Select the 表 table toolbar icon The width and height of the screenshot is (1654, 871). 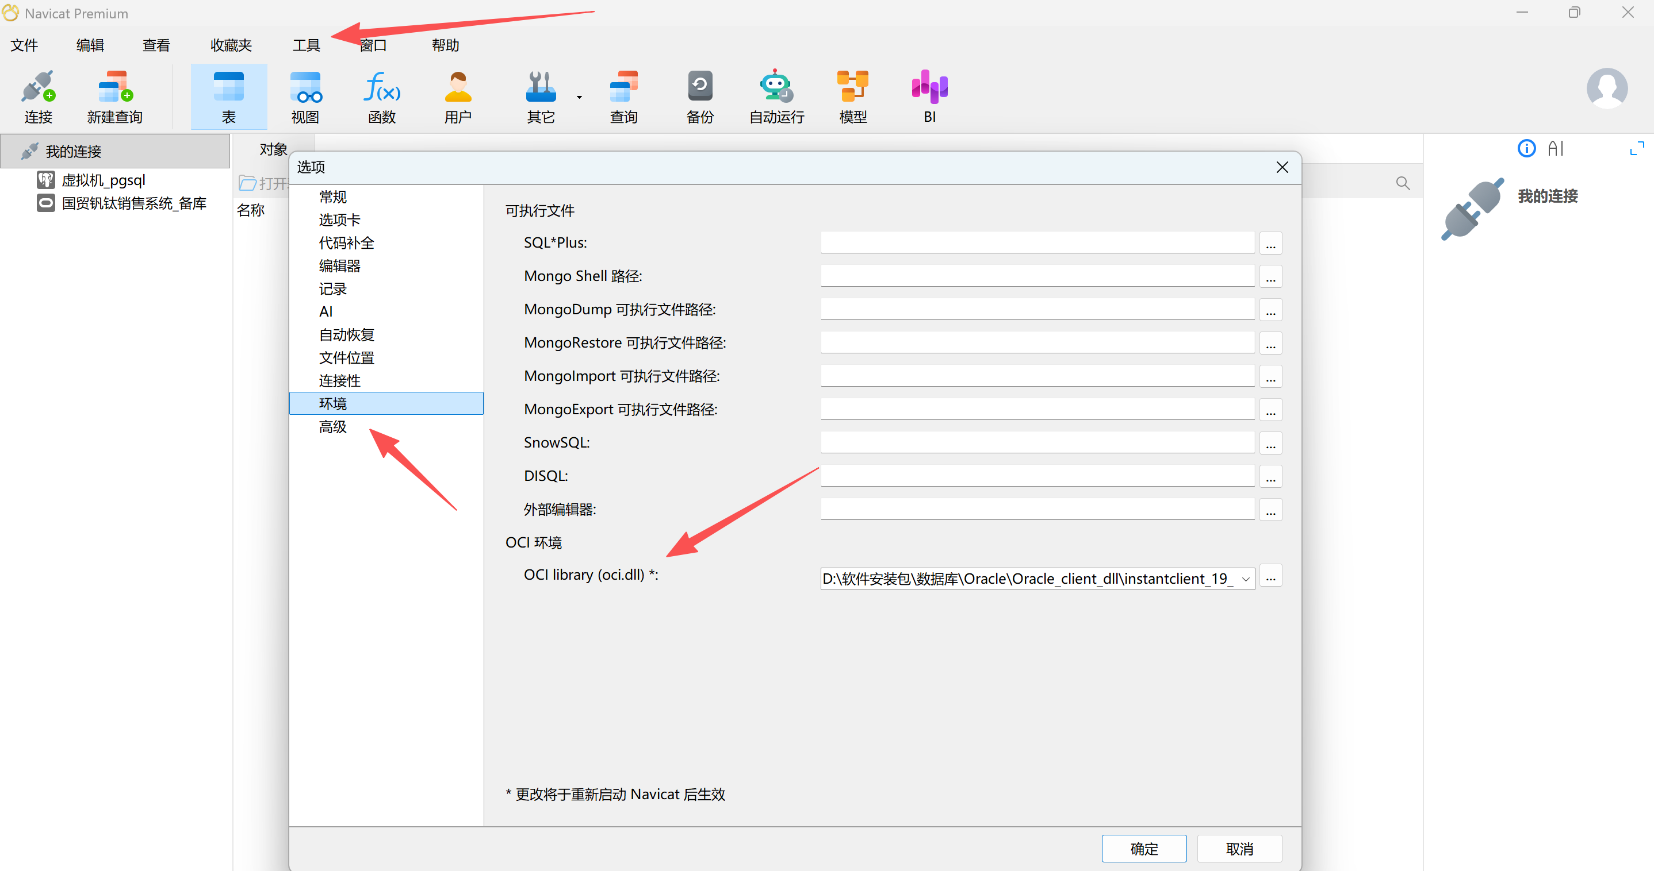[x=228, y=98]
